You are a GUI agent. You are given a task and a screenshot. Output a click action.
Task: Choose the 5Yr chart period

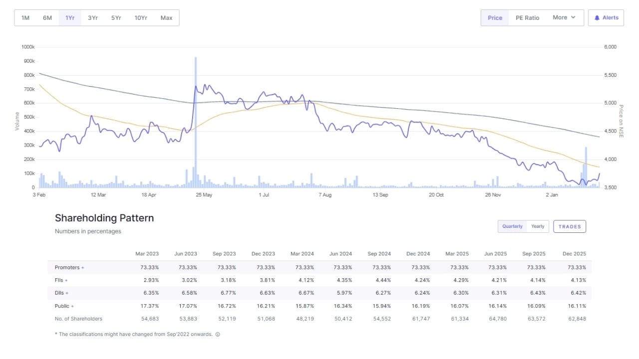point(116,18)
